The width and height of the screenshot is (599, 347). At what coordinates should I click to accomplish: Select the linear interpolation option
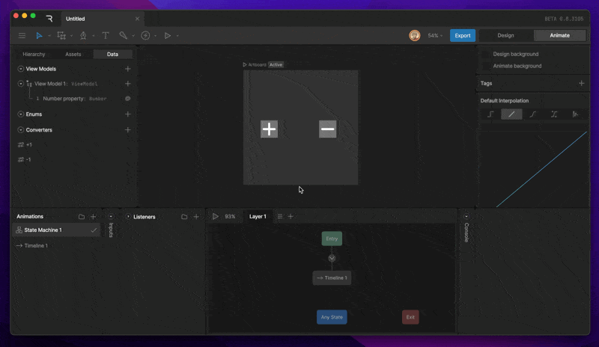[511, 114]
